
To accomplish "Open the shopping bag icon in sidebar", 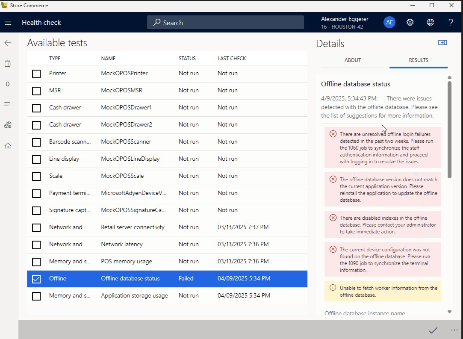I will pos(7,63).
